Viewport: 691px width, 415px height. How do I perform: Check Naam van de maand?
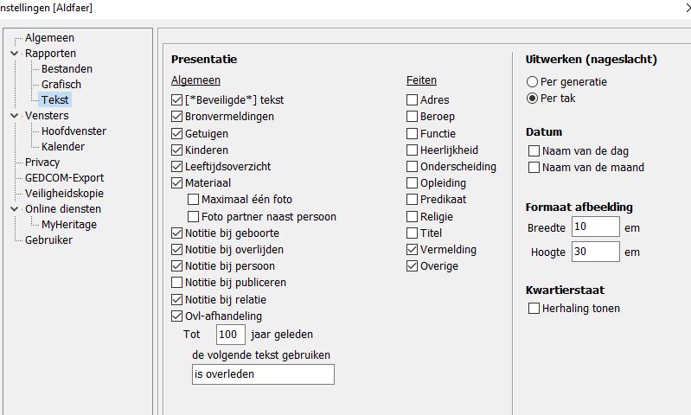[534, 168]
